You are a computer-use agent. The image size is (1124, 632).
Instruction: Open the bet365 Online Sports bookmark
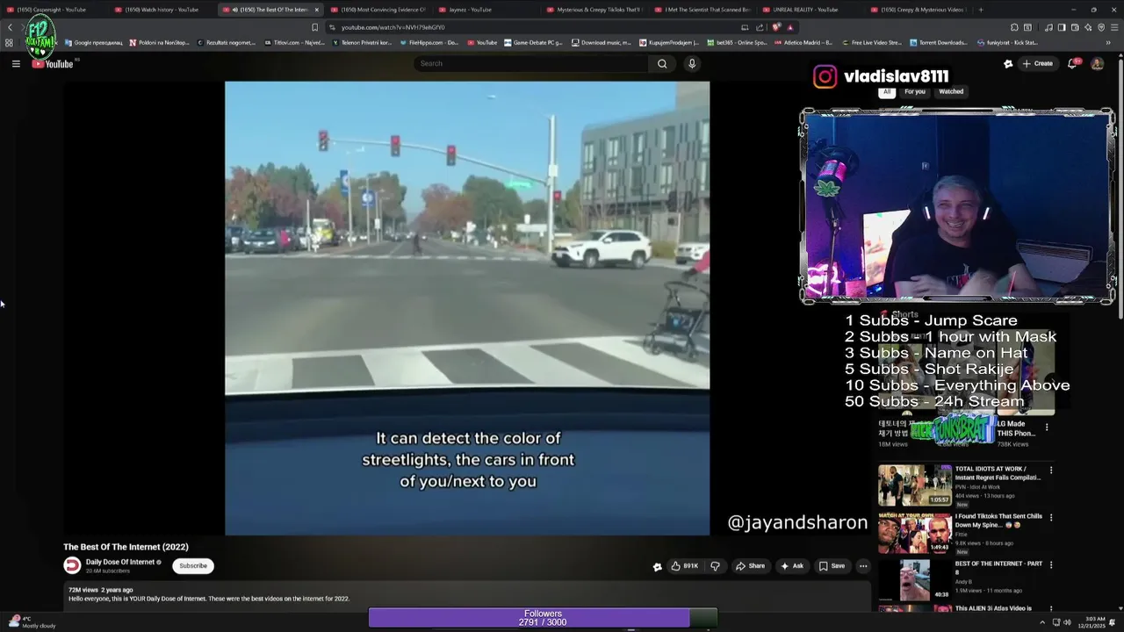pyautogui.click(x=738, y=42)
